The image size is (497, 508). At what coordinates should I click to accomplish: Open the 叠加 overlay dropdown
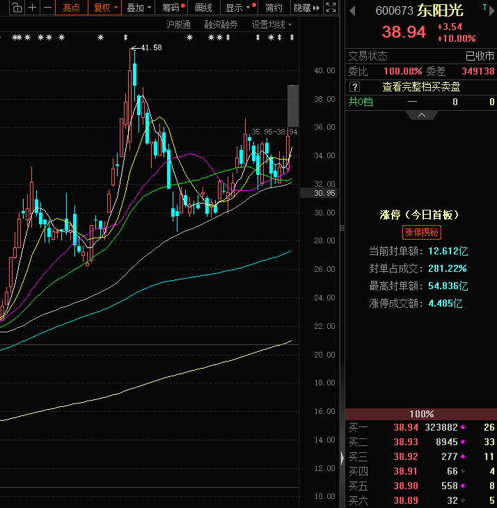[x=139, y=8]
